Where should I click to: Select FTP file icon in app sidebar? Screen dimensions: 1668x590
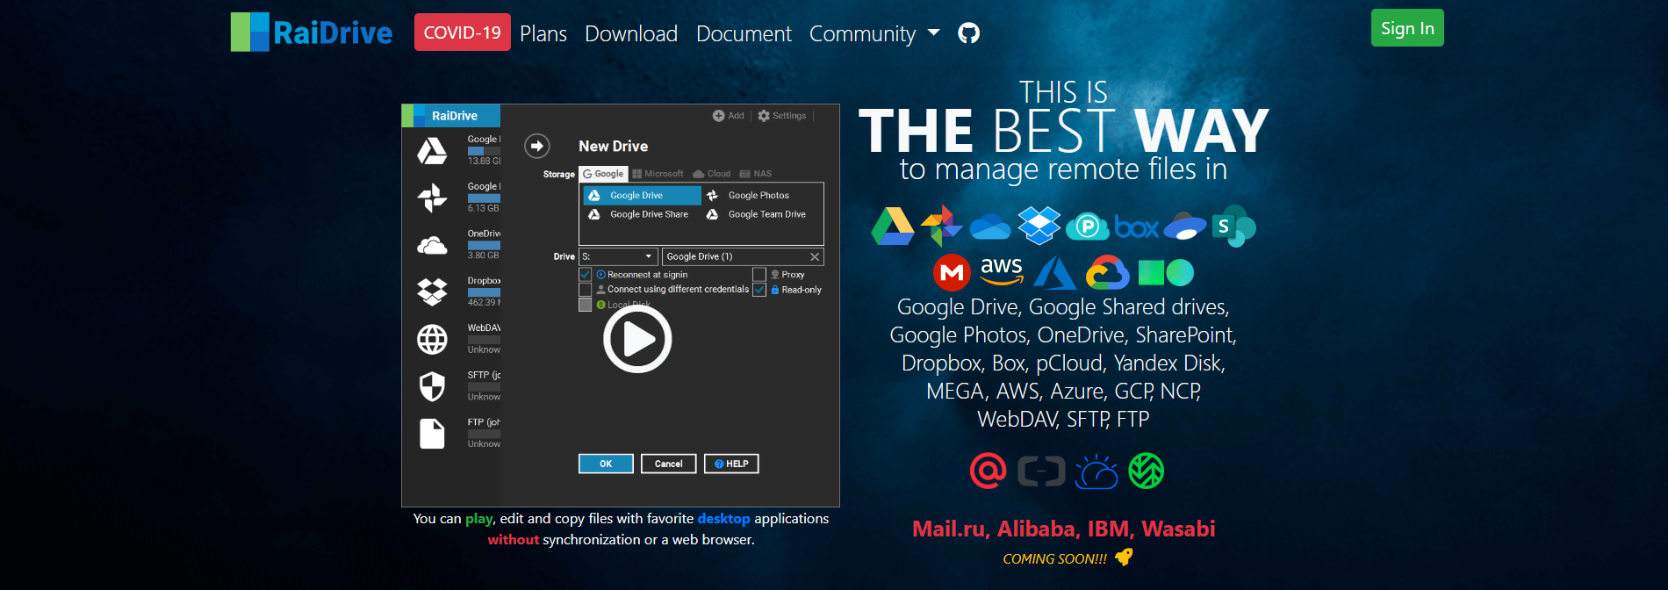coord(432,434)
